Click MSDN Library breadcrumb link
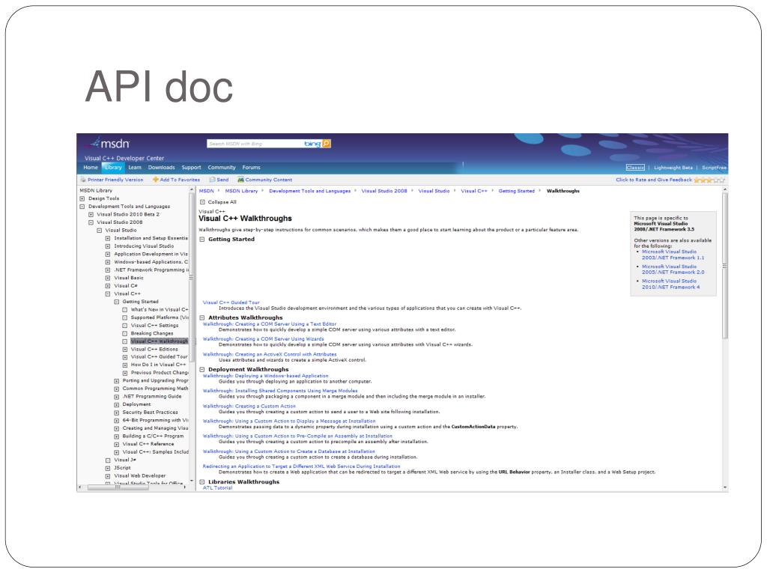767x575 pixels. pos(241,191)
